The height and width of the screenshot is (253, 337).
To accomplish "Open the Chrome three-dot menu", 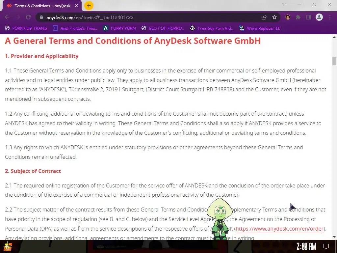I will tap(330, 17).
